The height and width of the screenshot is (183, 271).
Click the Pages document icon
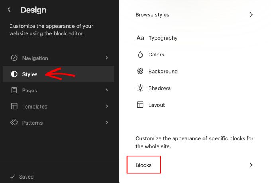tap(14, 90)
